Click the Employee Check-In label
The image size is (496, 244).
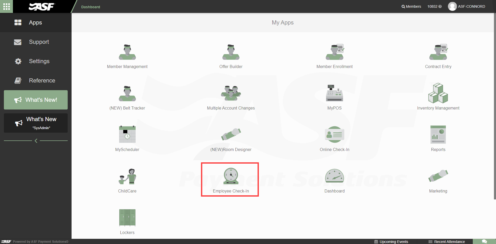[231, 191]
